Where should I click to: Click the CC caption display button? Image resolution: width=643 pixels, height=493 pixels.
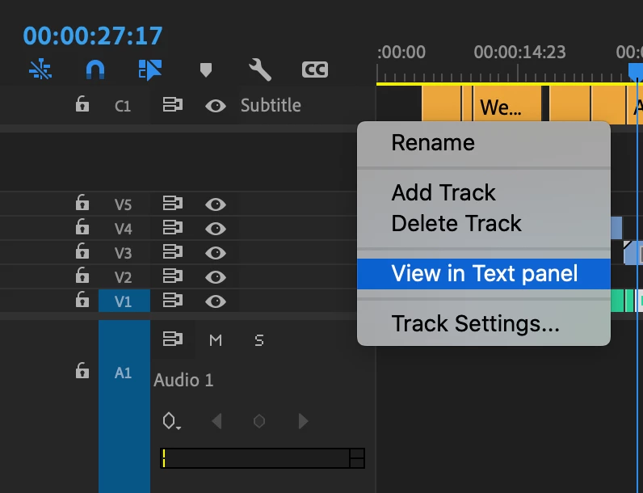point(314,70)
